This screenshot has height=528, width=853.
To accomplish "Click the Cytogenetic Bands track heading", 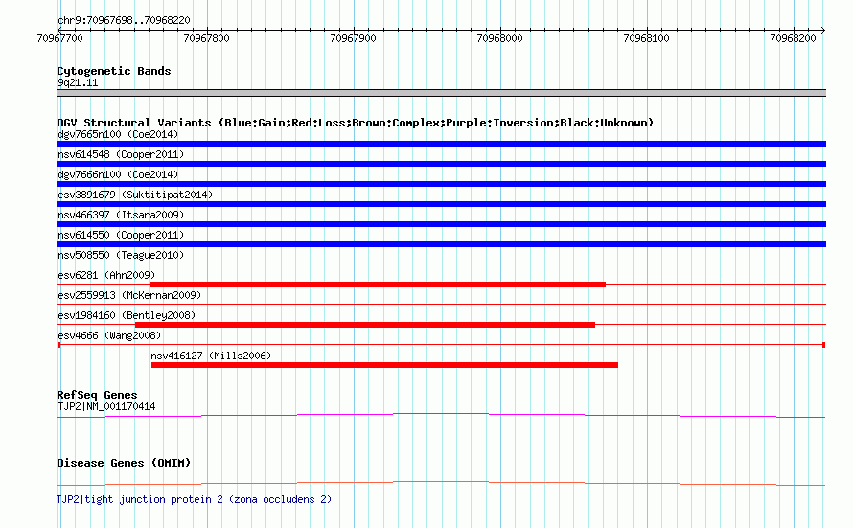I will click(x=114, y=71).
